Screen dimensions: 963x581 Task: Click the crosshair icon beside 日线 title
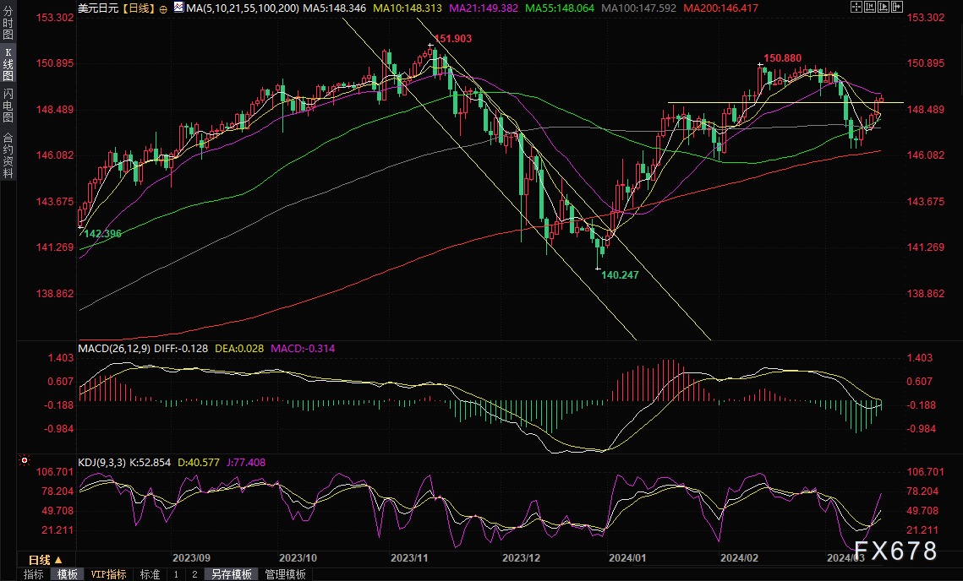pyautogui.click(x=162, y=8)
